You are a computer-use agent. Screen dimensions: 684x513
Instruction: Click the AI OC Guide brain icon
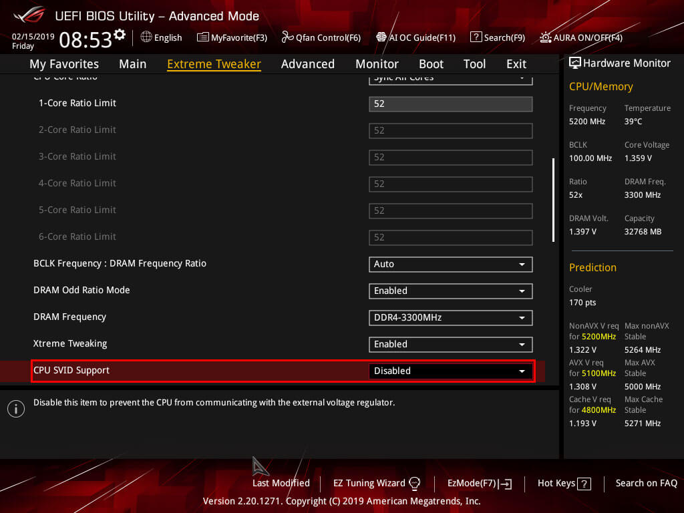click(381, 37)
